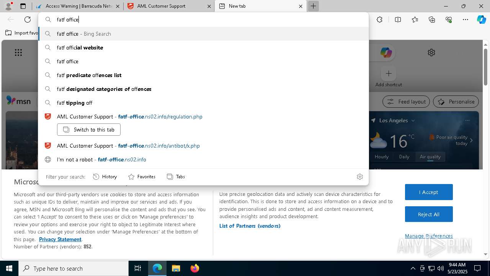Open new tab page settings gear

point(431,53)
